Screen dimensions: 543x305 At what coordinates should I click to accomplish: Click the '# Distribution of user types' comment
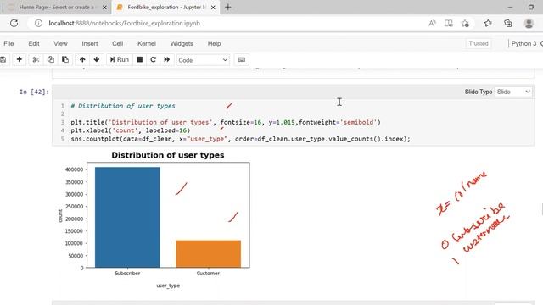(x=123, y=106)
